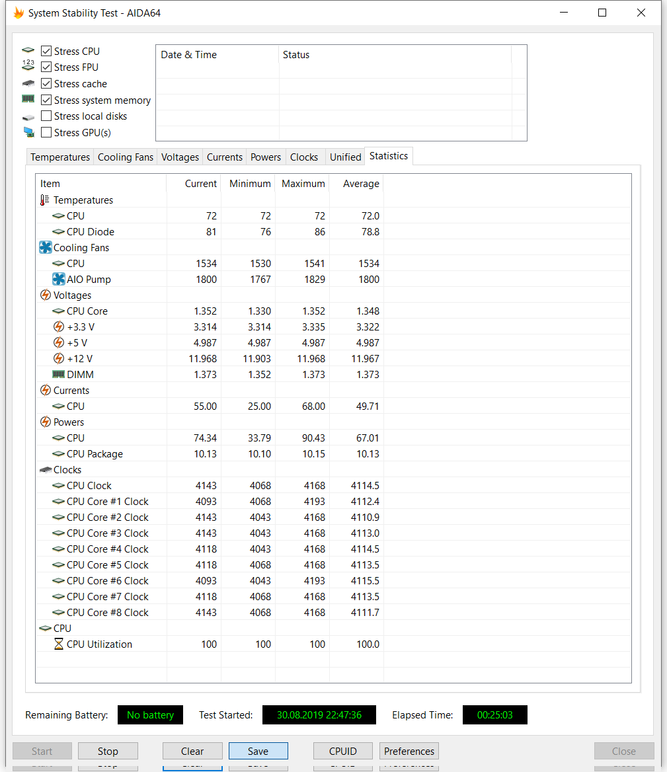The image size is (667, 772).
Task: Click the Stress GPU(s) monitor icon
Action: (x=28, y=132)
